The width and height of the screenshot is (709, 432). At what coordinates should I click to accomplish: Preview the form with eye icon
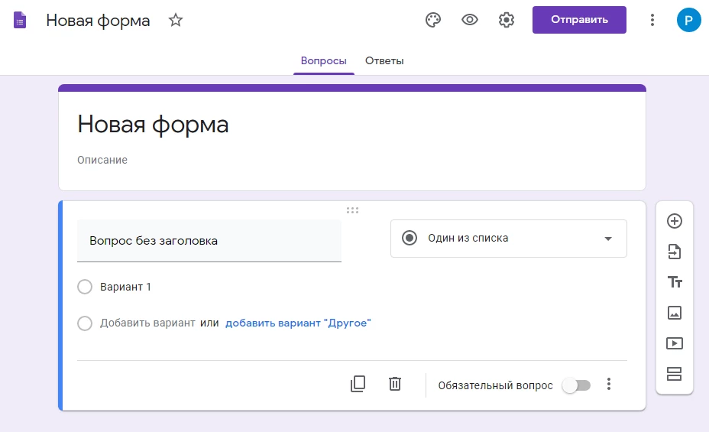pos(470,20)
